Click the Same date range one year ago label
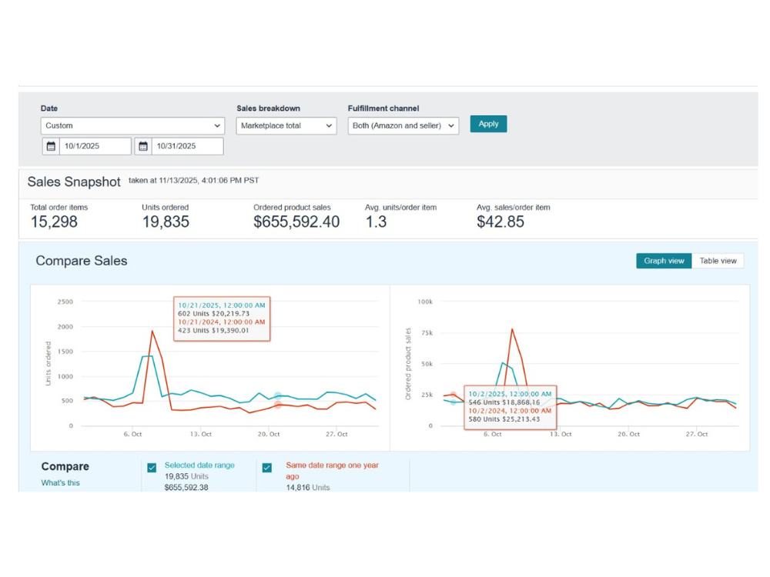The height and width of the screenshot is (577, 770). coord(332,471)
